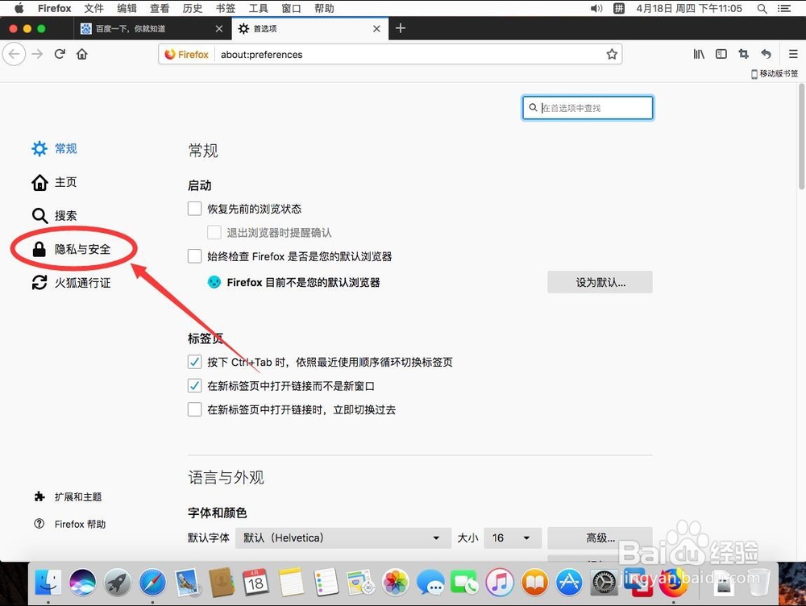
Task: Click inside the 在首选项中查找 search field
Action: point(588,107)
